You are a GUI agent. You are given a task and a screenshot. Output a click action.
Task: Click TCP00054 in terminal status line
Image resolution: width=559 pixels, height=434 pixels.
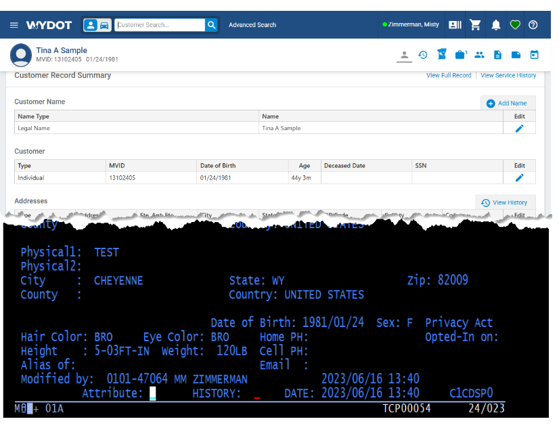point(407,408)
